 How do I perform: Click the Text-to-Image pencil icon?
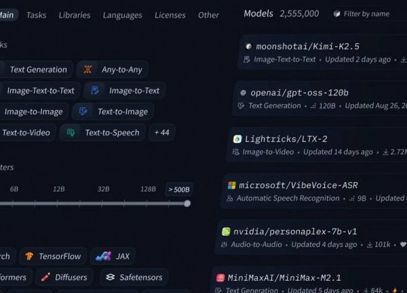pos(83,111)
